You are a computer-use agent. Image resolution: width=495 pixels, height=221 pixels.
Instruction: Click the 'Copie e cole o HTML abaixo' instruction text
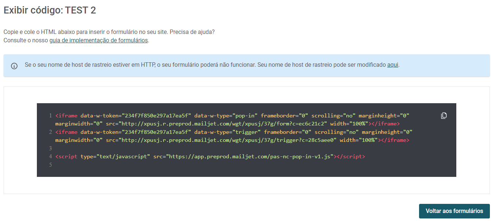tap(109, 32)
